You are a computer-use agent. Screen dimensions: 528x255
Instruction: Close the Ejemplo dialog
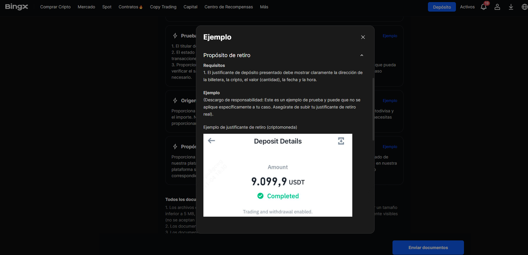click(x=363, y=37)
